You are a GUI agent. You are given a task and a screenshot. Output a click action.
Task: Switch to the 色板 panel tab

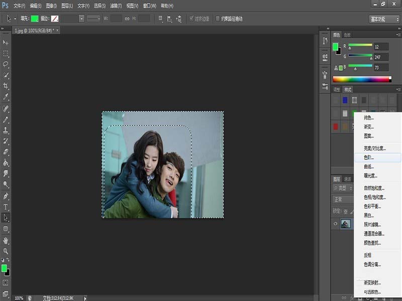coord(347,35)
